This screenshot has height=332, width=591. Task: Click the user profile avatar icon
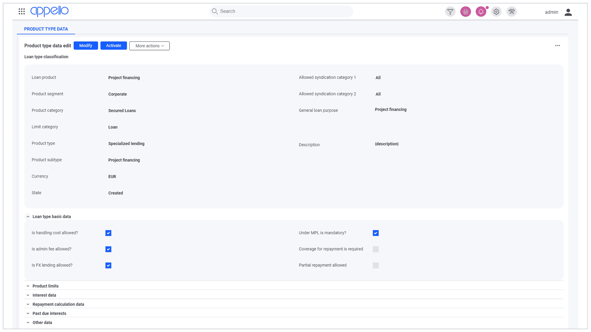pos(568,11)
